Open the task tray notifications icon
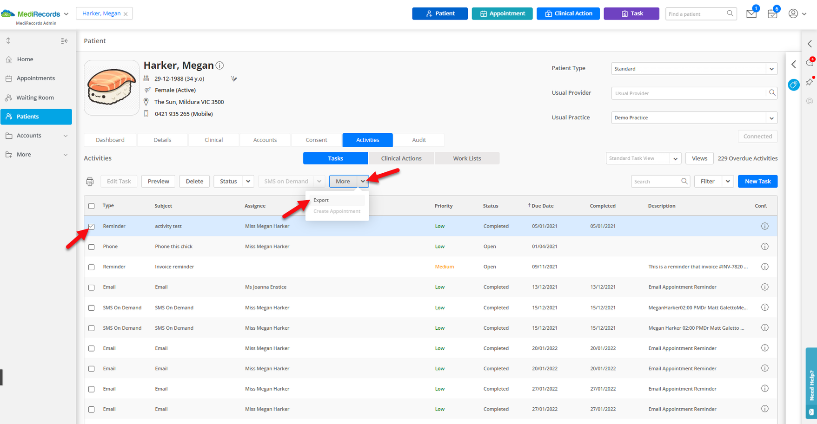This screenshot has height=424, width=817. tap(772, 14)
